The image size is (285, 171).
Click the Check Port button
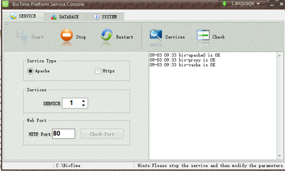pos(102,134)
